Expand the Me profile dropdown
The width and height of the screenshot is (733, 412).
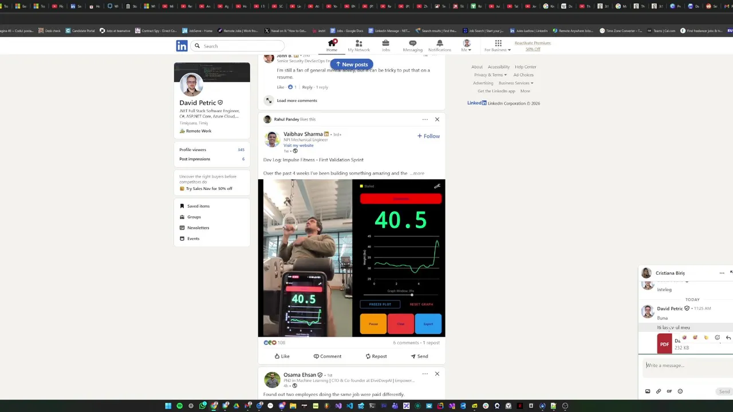point(466,46)
